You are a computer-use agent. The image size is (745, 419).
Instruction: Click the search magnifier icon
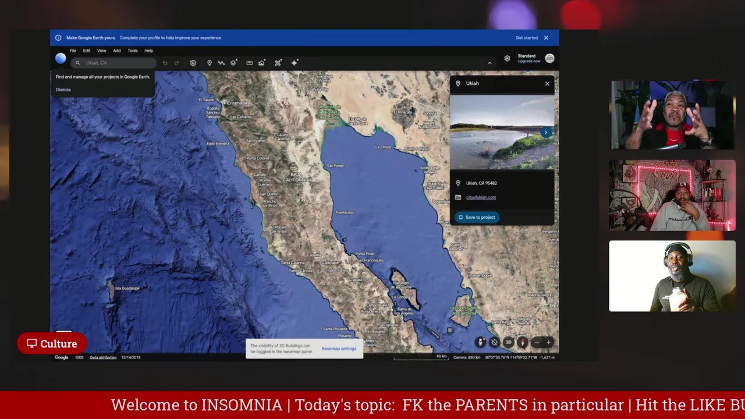(77, 63)
